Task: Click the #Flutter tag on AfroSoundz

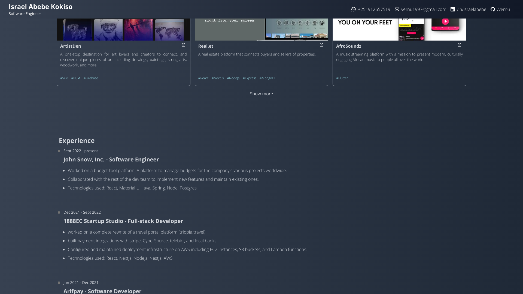Action: tap(342, 78)
